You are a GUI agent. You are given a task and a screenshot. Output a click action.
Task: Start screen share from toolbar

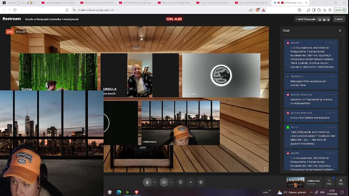pyautogui.click(x=180, y=182)
